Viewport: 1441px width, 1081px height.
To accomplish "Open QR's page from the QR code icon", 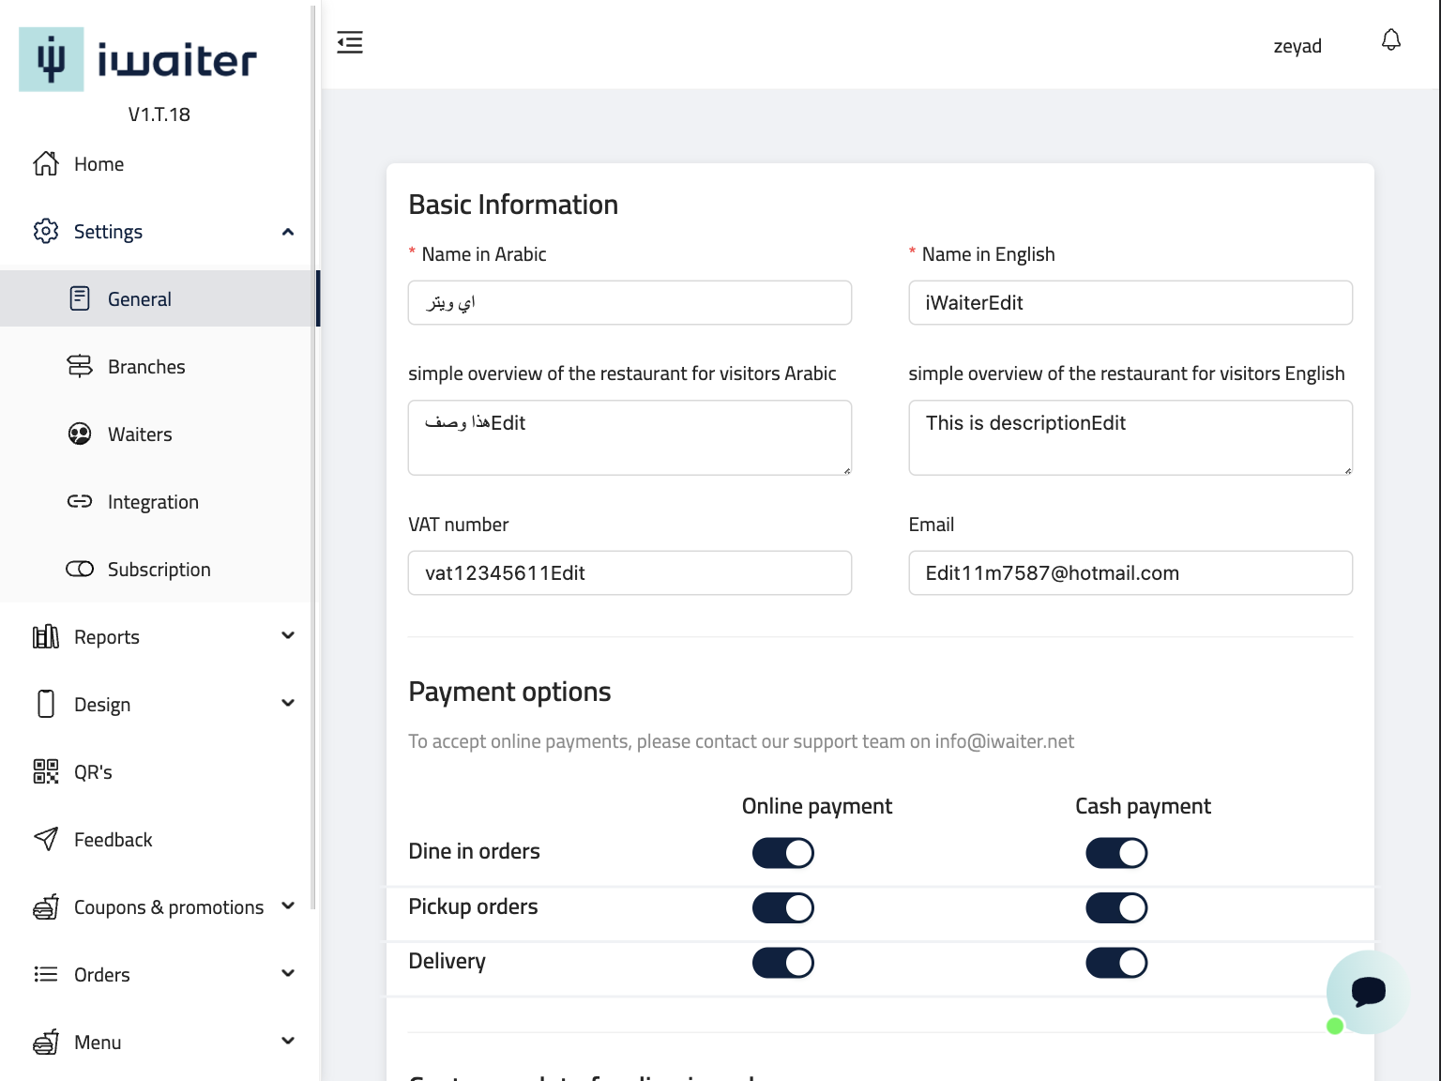I will (x=46, y=772).
